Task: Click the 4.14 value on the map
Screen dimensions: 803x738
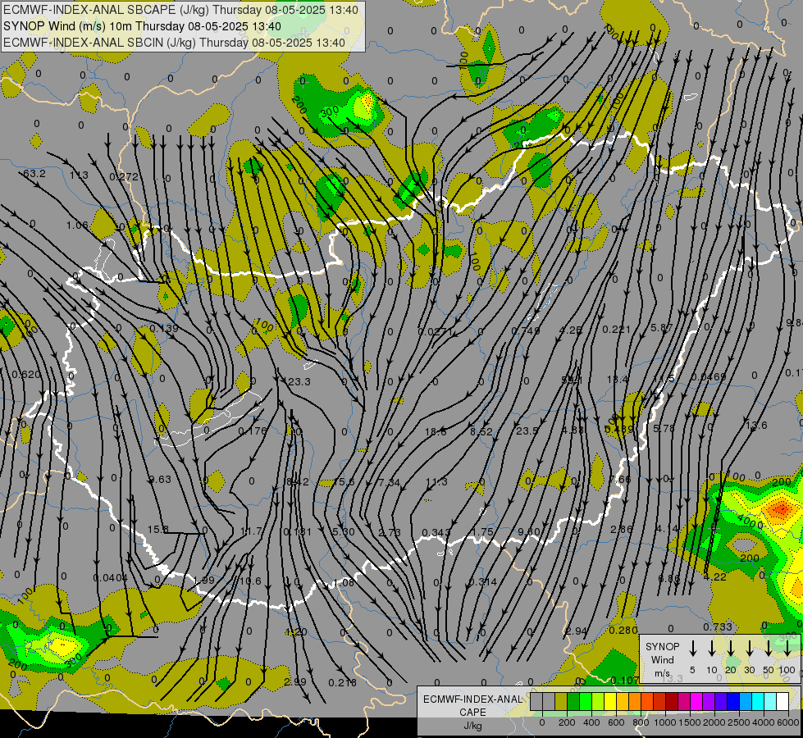Action: (x=668, y=528)
